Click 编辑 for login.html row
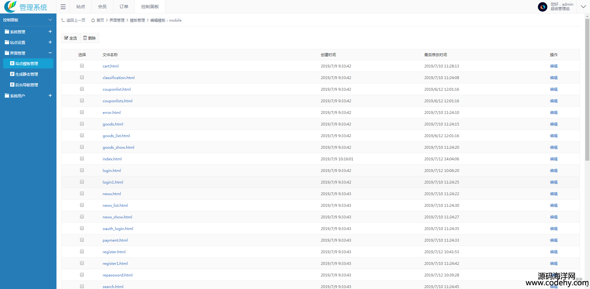 554,171
